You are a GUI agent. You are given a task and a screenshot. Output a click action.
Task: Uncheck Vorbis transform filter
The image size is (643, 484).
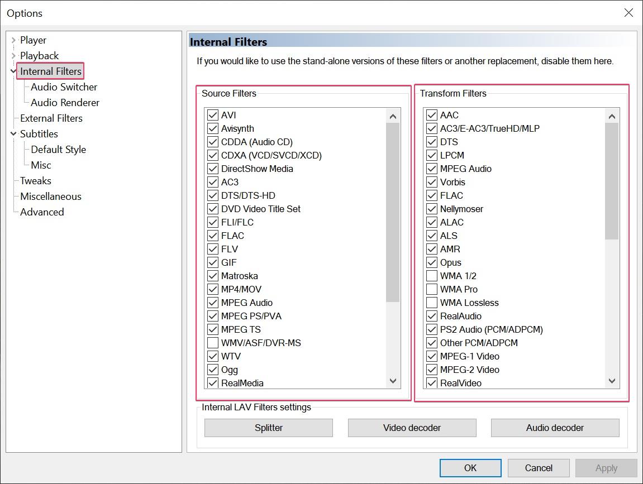pos(431,182)
